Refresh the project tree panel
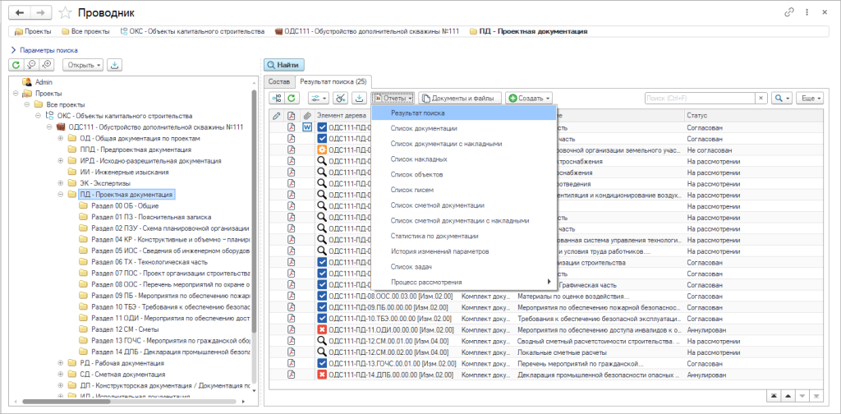Image resolution: width=841 pixels, height=414 pixels. click(x=16, y=65)
